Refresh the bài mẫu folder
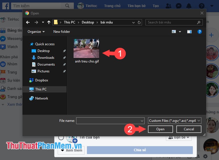This screenshot has height=160, width=219. pyautogui.click(x=139, y=22)
